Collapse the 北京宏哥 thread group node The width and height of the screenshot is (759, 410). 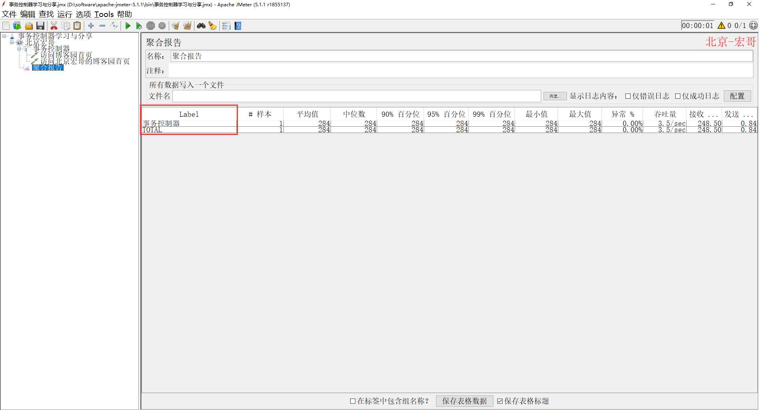point(12,42)
